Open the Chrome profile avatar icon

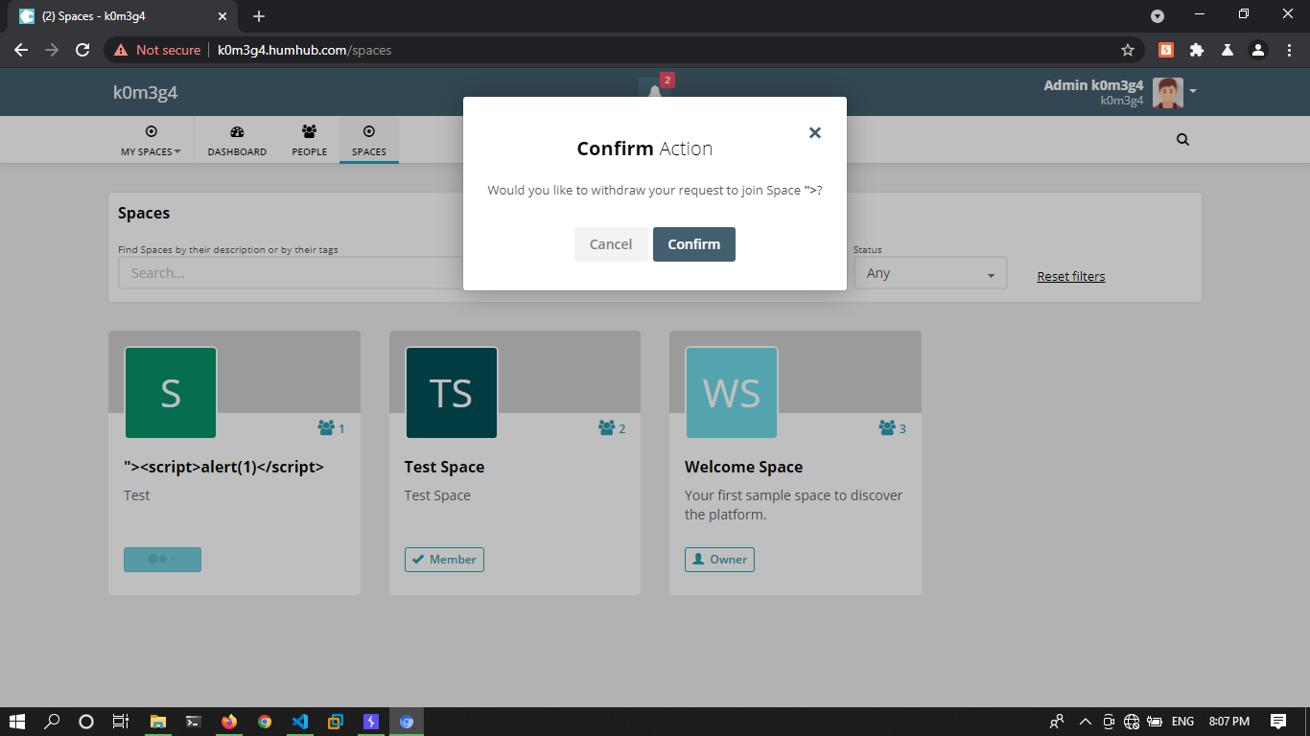[x=1258, y=50]
